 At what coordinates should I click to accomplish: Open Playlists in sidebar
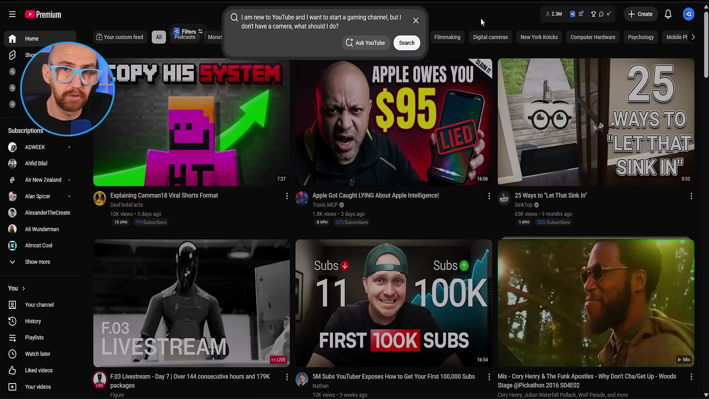coord(40,338)
